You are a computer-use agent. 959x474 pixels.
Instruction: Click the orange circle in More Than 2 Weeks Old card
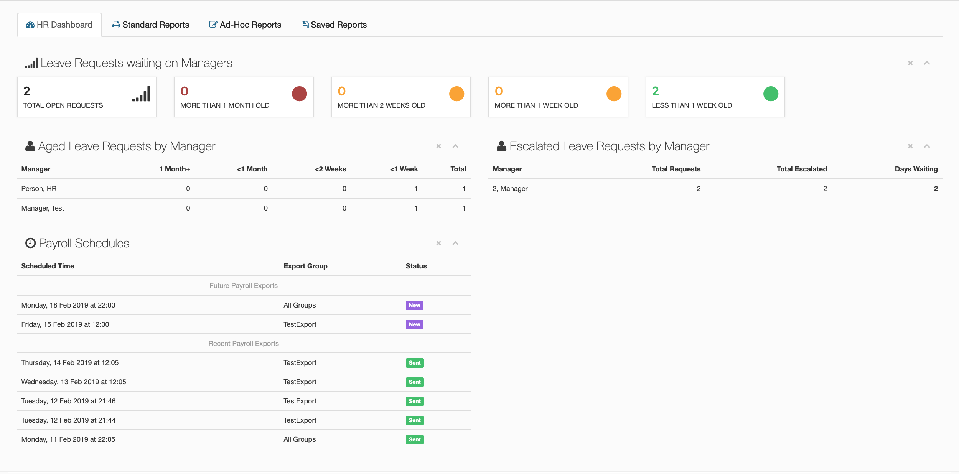point(456,94)
